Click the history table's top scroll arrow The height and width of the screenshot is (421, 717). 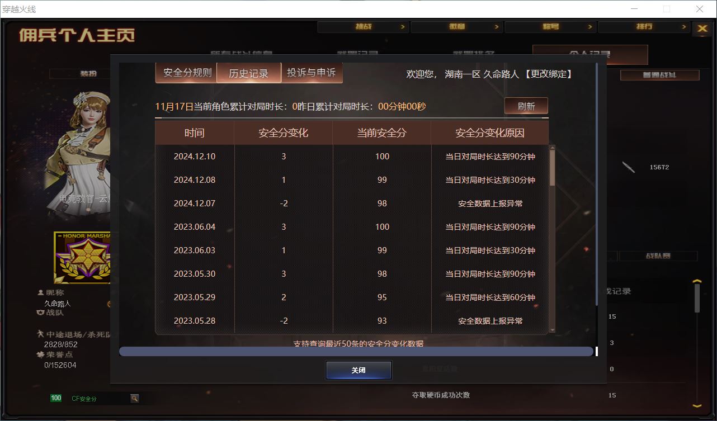click(x=553, y=149)
